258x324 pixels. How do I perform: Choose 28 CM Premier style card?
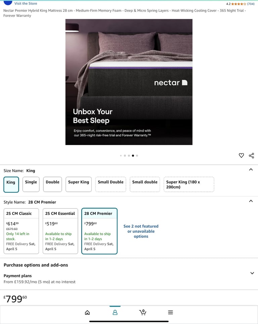click(x=99, y=231)
